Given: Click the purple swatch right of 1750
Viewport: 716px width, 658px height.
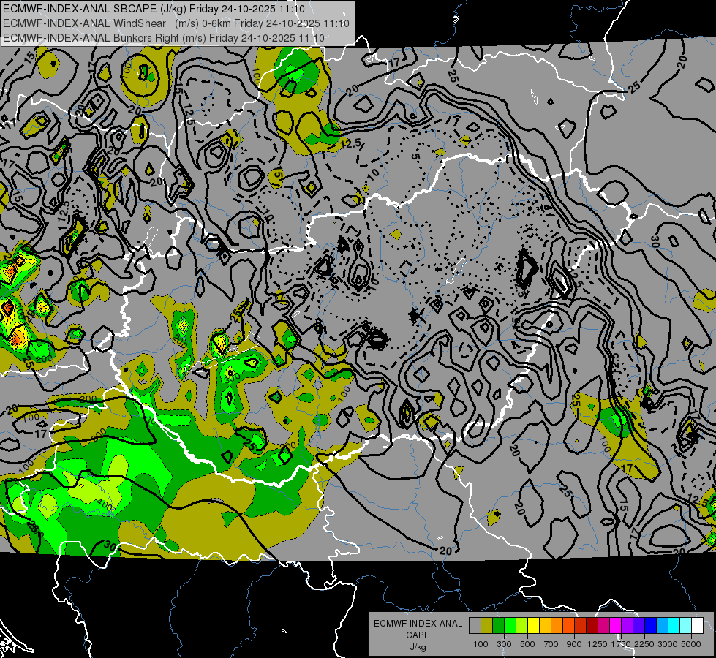Looking at the screenshot, I should [x=627, y=626].
